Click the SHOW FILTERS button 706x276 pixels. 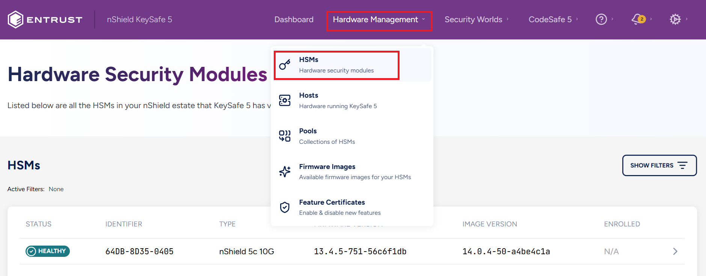pos(659,165)
